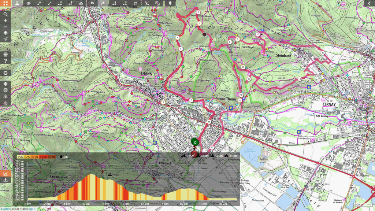The width and height of the screenshot is (375, 211).
Task: Open the Leaflet attribution link
Action: pyautogui.click(x=5, y=209)
